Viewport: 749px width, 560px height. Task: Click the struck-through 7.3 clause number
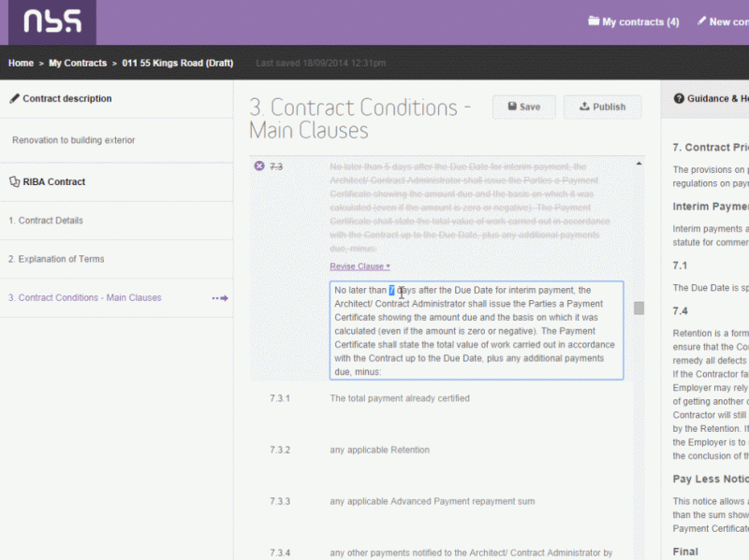coord(276,166)
